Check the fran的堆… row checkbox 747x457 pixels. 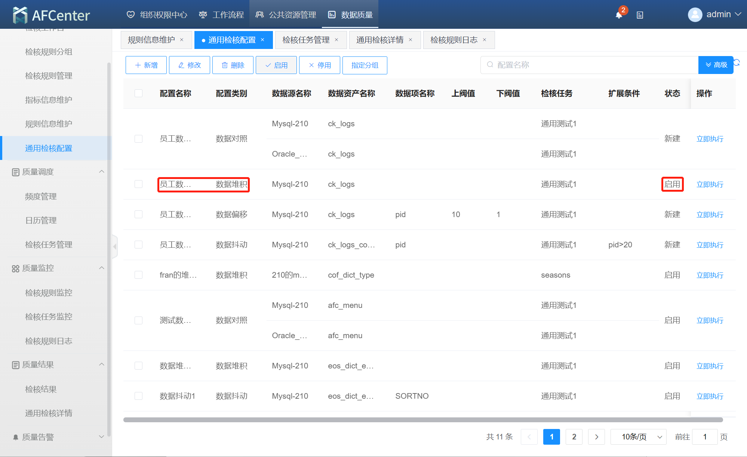[138, 275]
